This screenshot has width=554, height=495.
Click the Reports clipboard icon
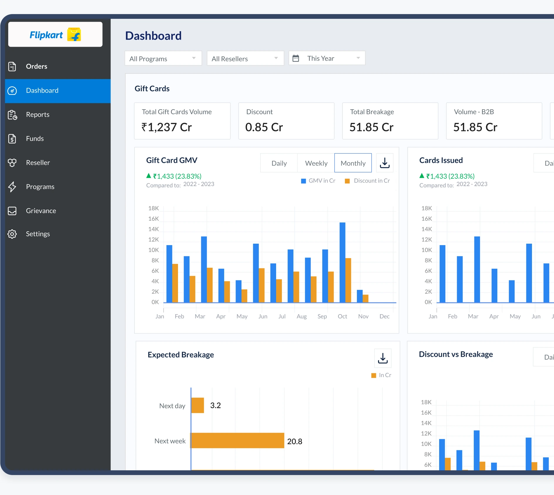tap(12, 115)
